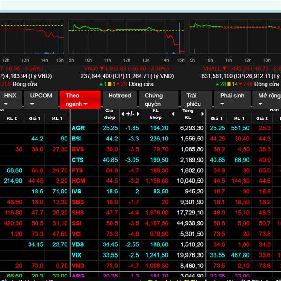The height and width of the screenshot is (281, 281).
Task: Click CTS change value -3.05
Action: click(x=132, y=160)
